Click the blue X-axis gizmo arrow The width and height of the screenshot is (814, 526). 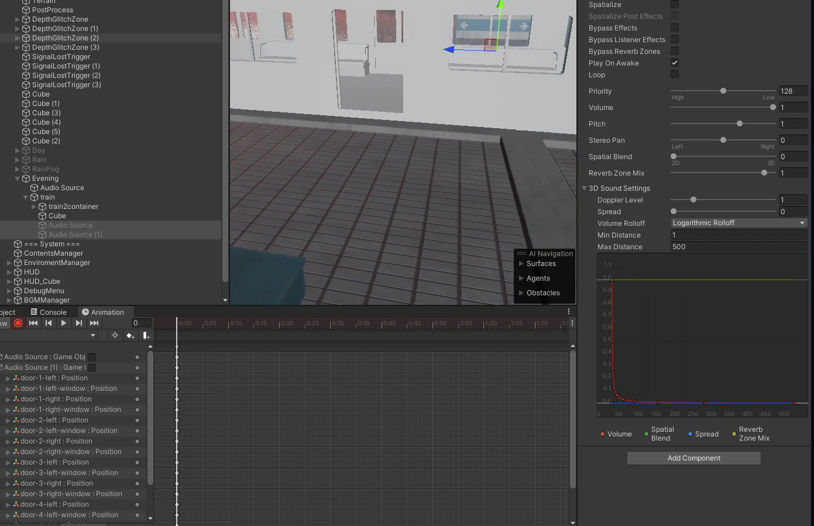[x=449, y=50]
